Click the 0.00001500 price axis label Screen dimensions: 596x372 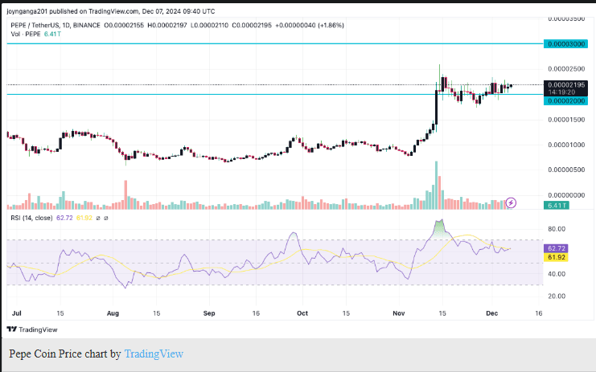566,120
